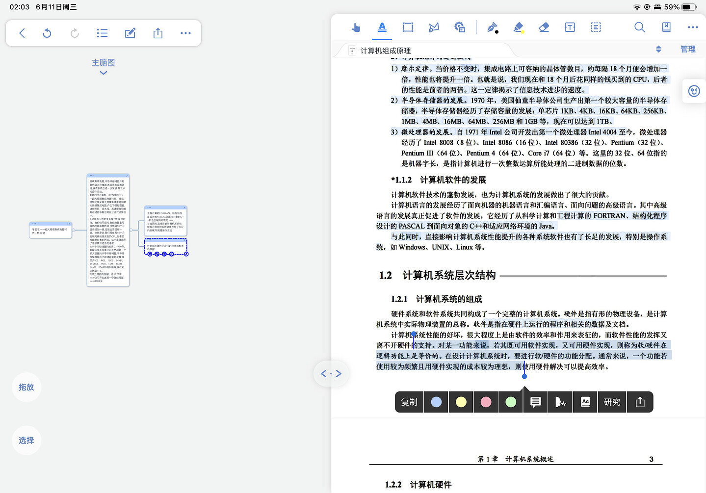Tap the Wi-Fi status icon

pos(637,7)
